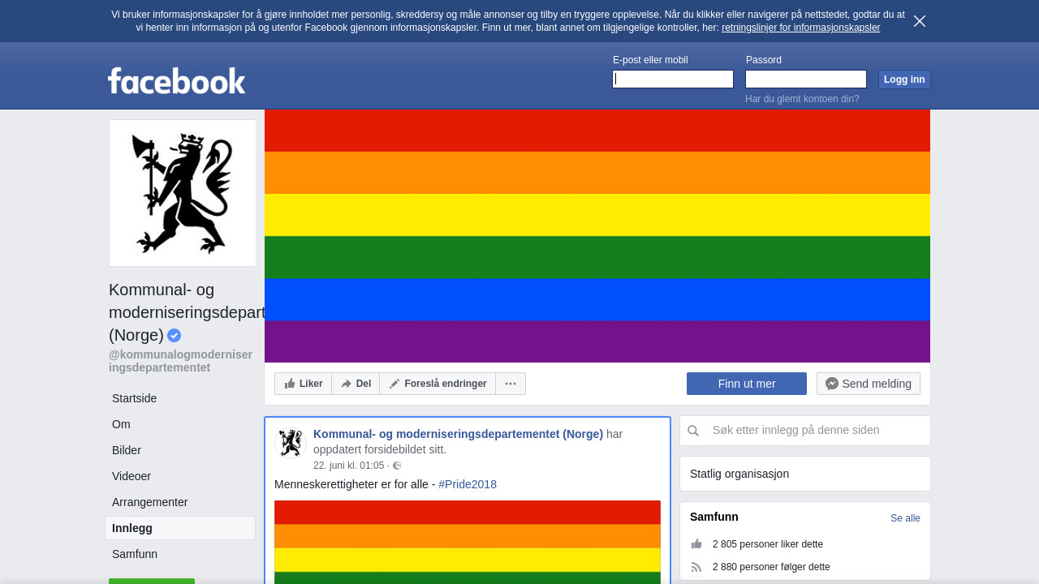The image size is (1039, 584).
Task: Click the blue verified badge icon
Action: tap(175, 335)
